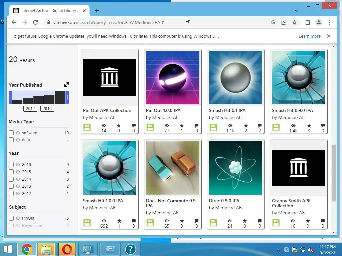Open Google search side icon in address bar
The width and height of the screenshot is (342, 256).
pyautogui.click(x=273, y=22)
